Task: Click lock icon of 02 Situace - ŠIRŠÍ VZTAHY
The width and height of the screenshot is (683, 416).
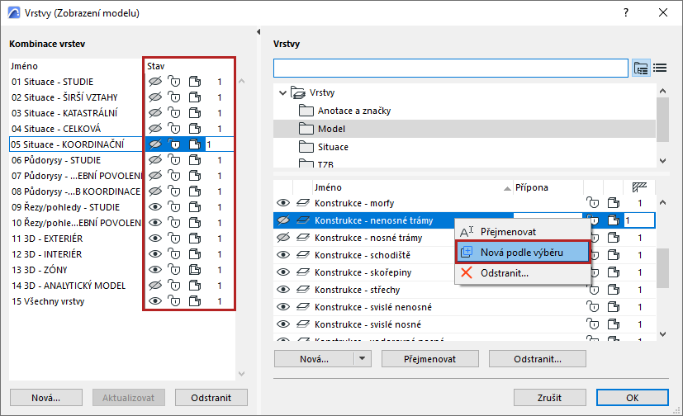Action: [174, 97]
